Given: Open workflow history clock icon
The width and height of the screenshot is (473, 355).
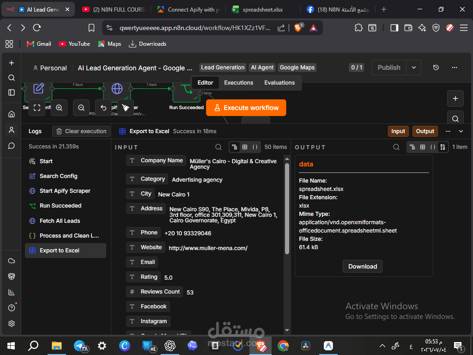Looking at the screenshot, I should pos(436,67).
